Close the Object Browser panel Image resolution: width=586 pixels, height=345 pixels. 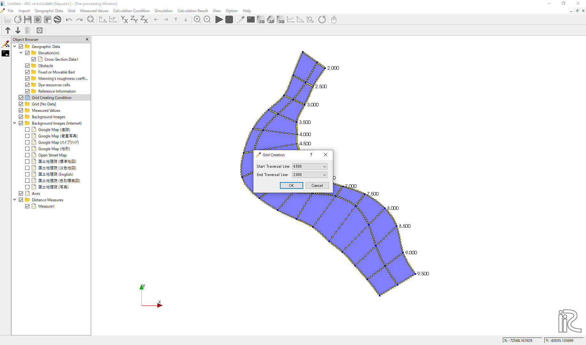pos(87,39)
